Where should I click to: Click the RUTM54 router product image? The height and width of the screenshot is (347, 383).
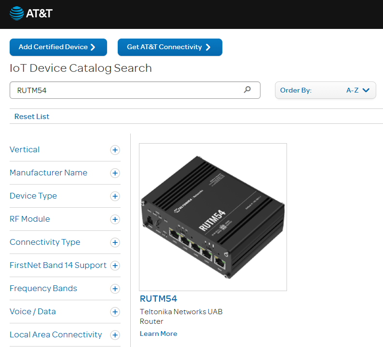pos(213,217)
